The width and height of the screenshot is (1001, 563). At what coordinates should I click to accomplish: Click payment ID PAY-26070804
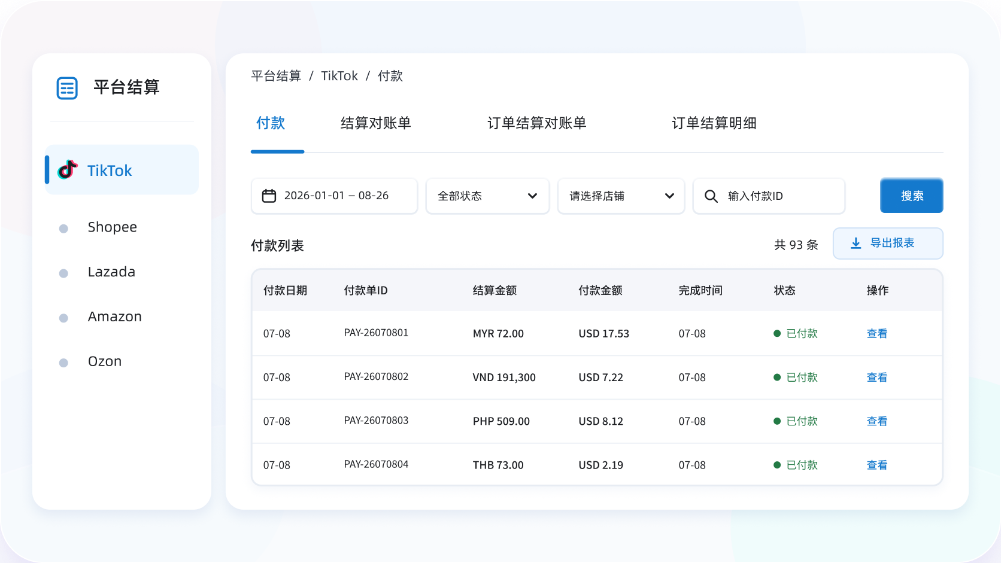(376, 464)
